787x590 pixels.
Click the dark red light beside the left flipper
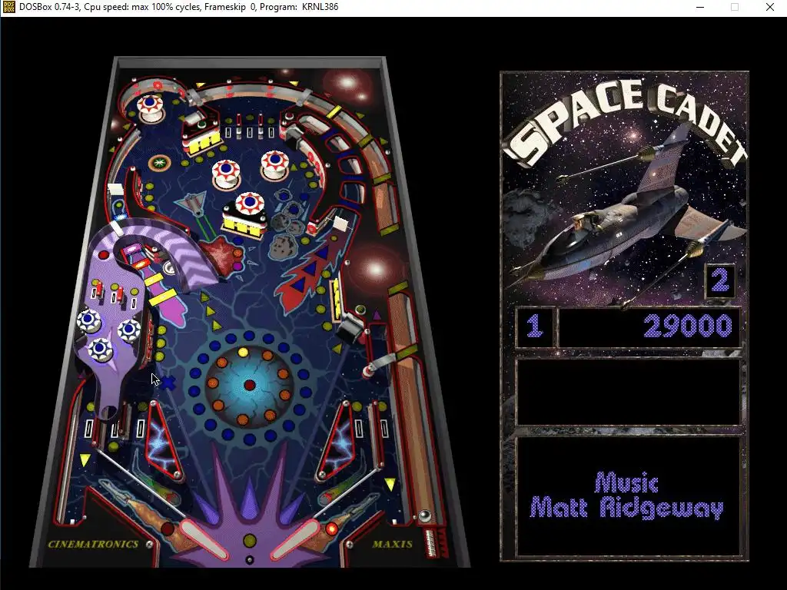pyautogui.click(x=168, y=529)
